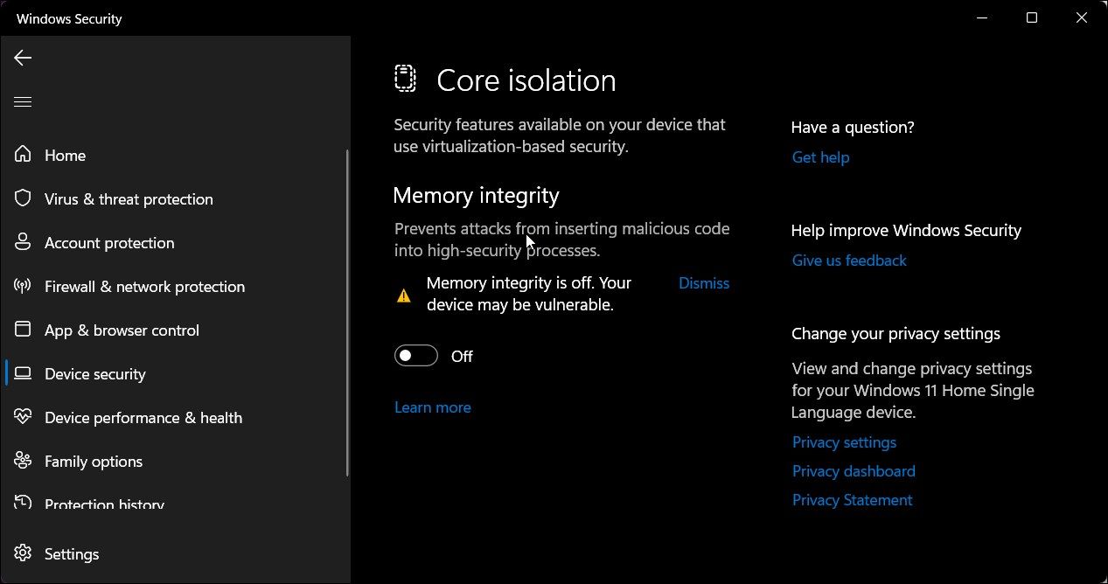Open Family options page
Screen dimensions: 1108x584
[94, 462]
